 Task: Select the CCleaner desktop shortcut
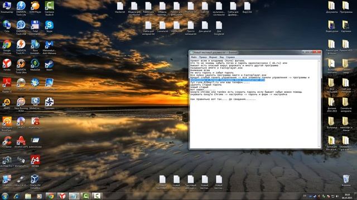pyautogui.click(x=7, y=142)
